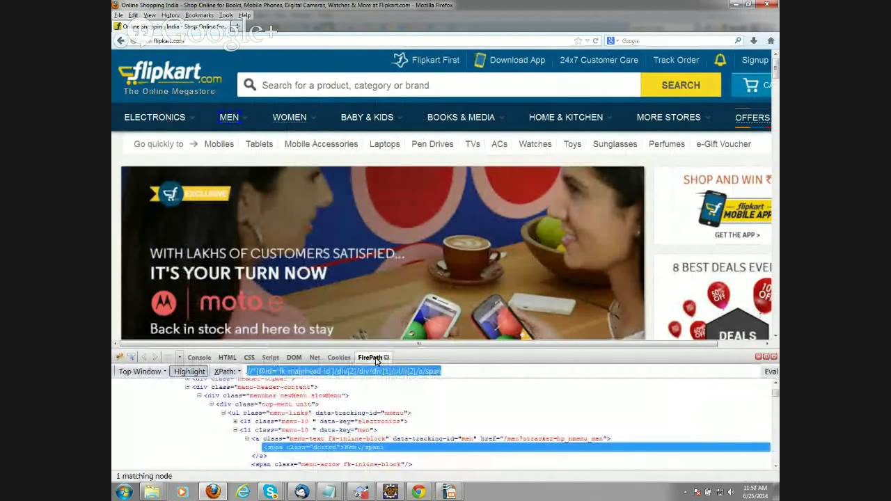Click the Eval button in FirePath
891x501 pixels.
coord(771,372)
